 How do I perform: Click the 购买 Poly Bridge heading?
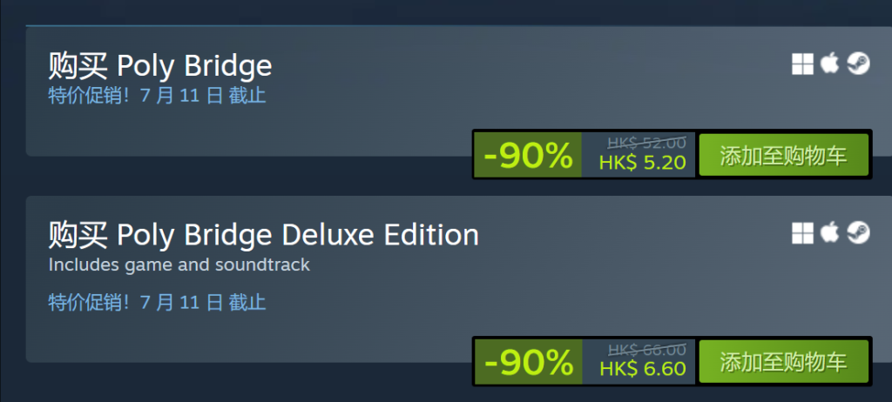160,66
